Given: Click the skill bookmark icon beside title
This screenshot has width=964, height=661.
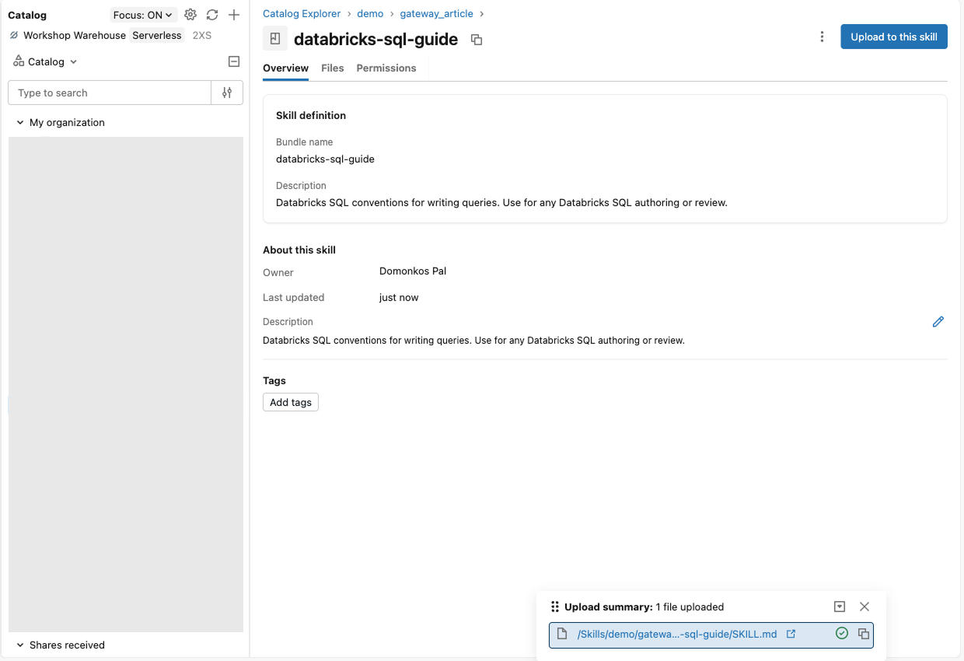Looking at the screenshot, I should pos(275,38).
